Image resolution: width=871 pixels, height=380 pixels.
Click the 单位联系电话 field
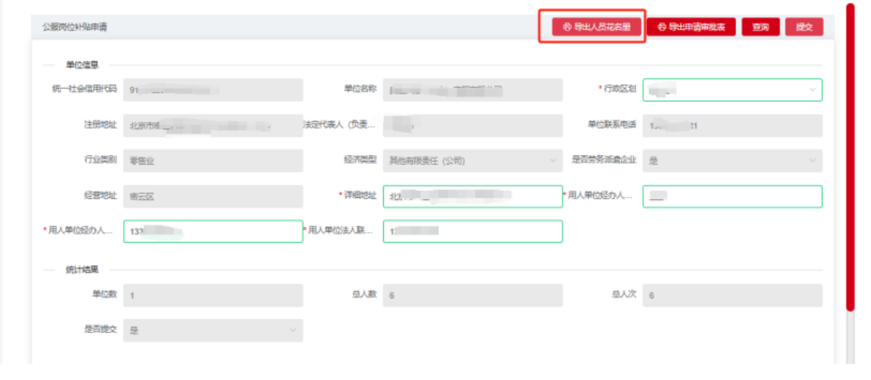point(732,125)
